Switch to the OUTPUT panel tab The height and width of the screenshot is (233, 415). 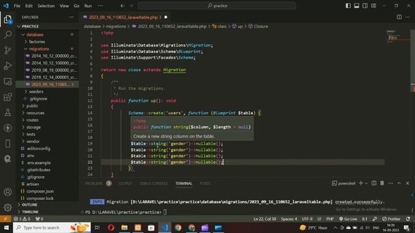pyautogui.click(x=125, y=183)
